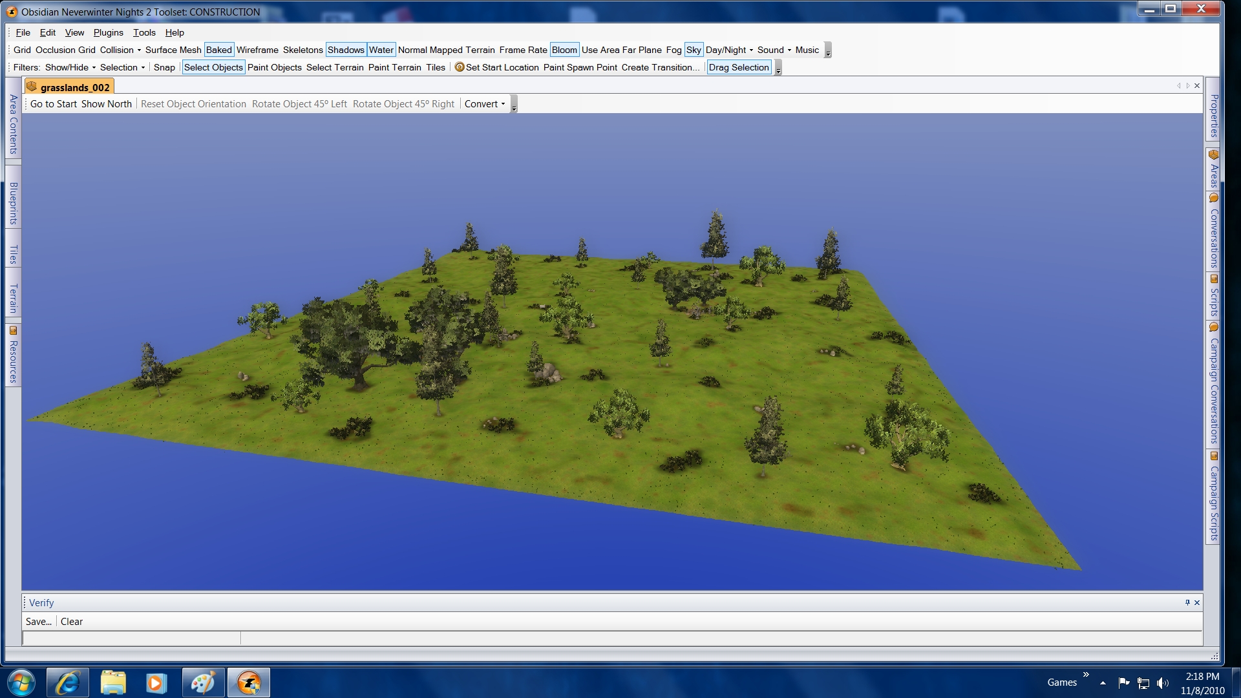This screenshot has width=1241, height=698.
Task: Enable Wireframe rendering mode
Action: (x=257, y=50)
